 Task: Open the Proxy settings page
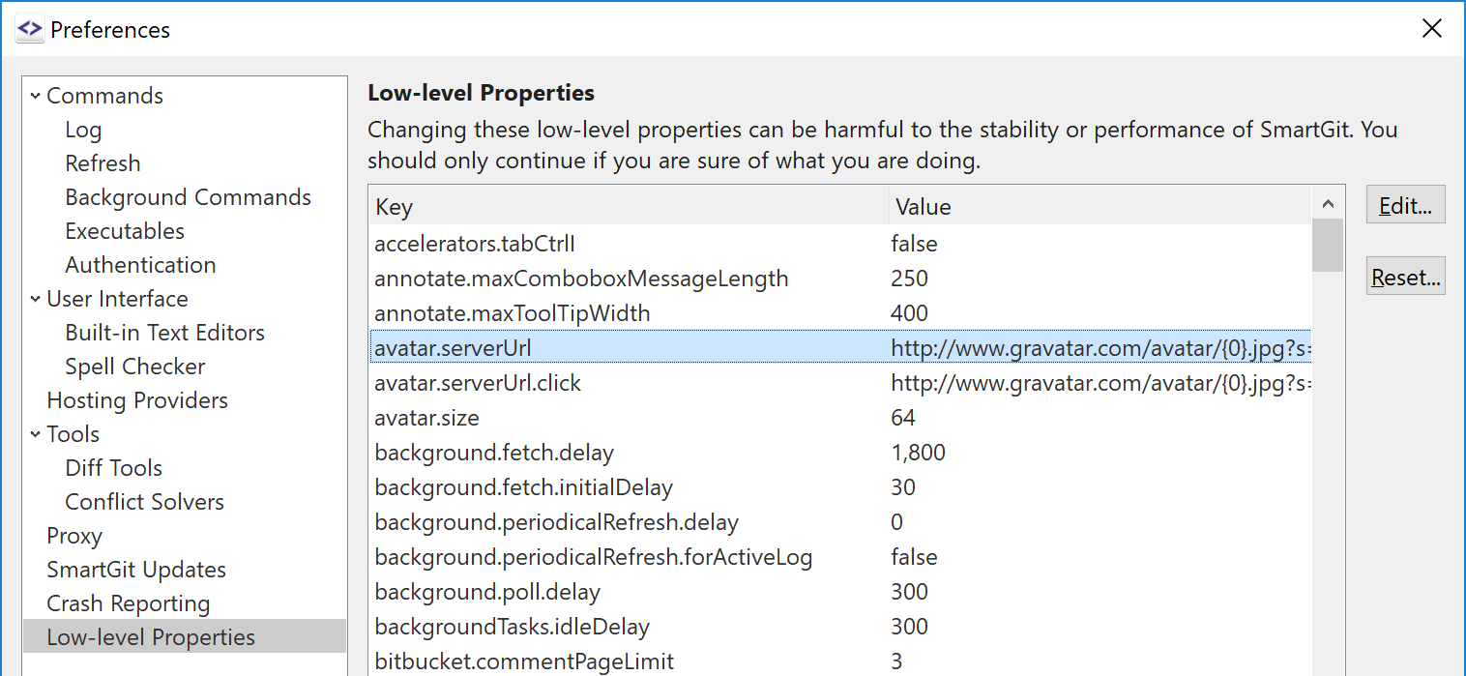pyautogui.click(x=73, y=535)
